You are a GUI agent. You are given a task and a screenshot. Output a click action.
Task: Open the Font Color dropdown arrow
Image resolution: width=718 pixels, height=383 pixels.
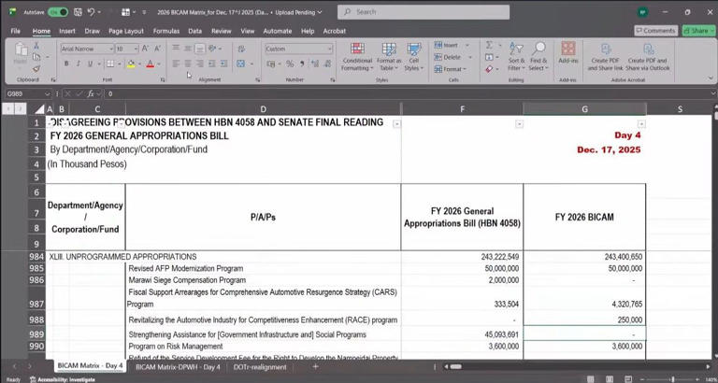[x=158, y=64]
